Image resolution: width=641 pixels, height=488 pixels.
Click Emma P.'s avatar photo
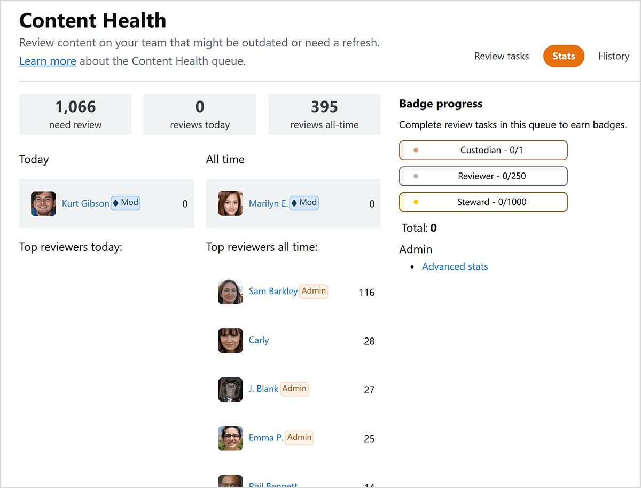230,438
